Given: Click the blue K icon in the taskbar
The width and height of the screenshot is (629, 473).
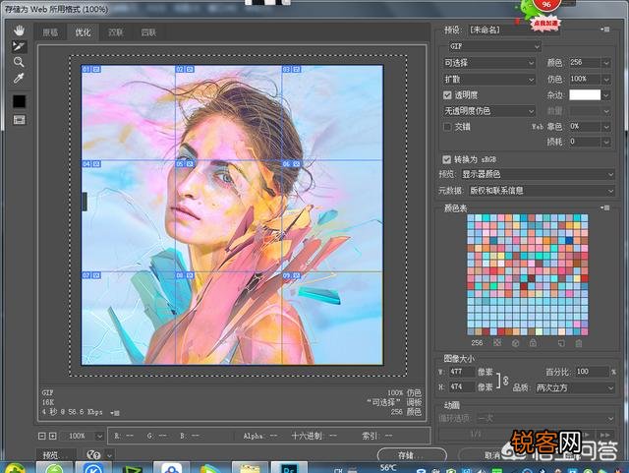Looking at the screenshot, I should [92, 467].
